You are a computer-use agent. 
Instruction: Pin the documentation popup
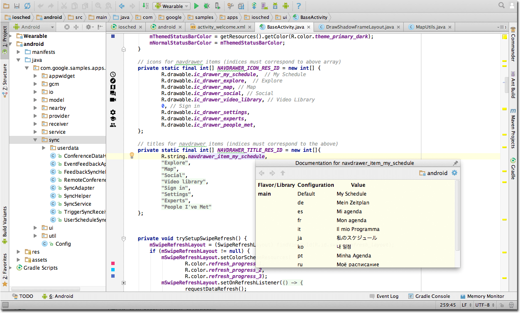[x=455, y=163]
